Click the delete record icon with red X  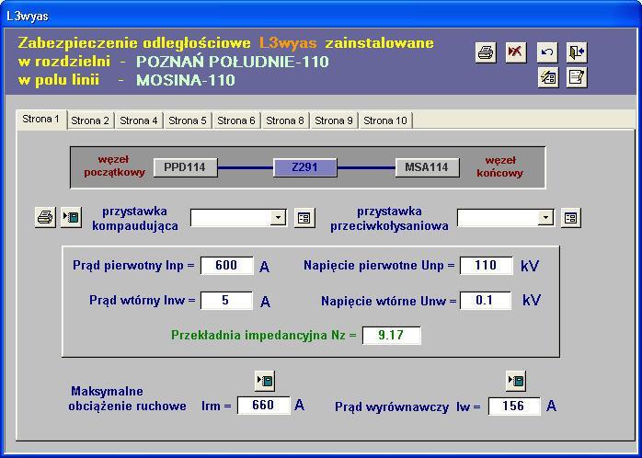coord(515,52)
